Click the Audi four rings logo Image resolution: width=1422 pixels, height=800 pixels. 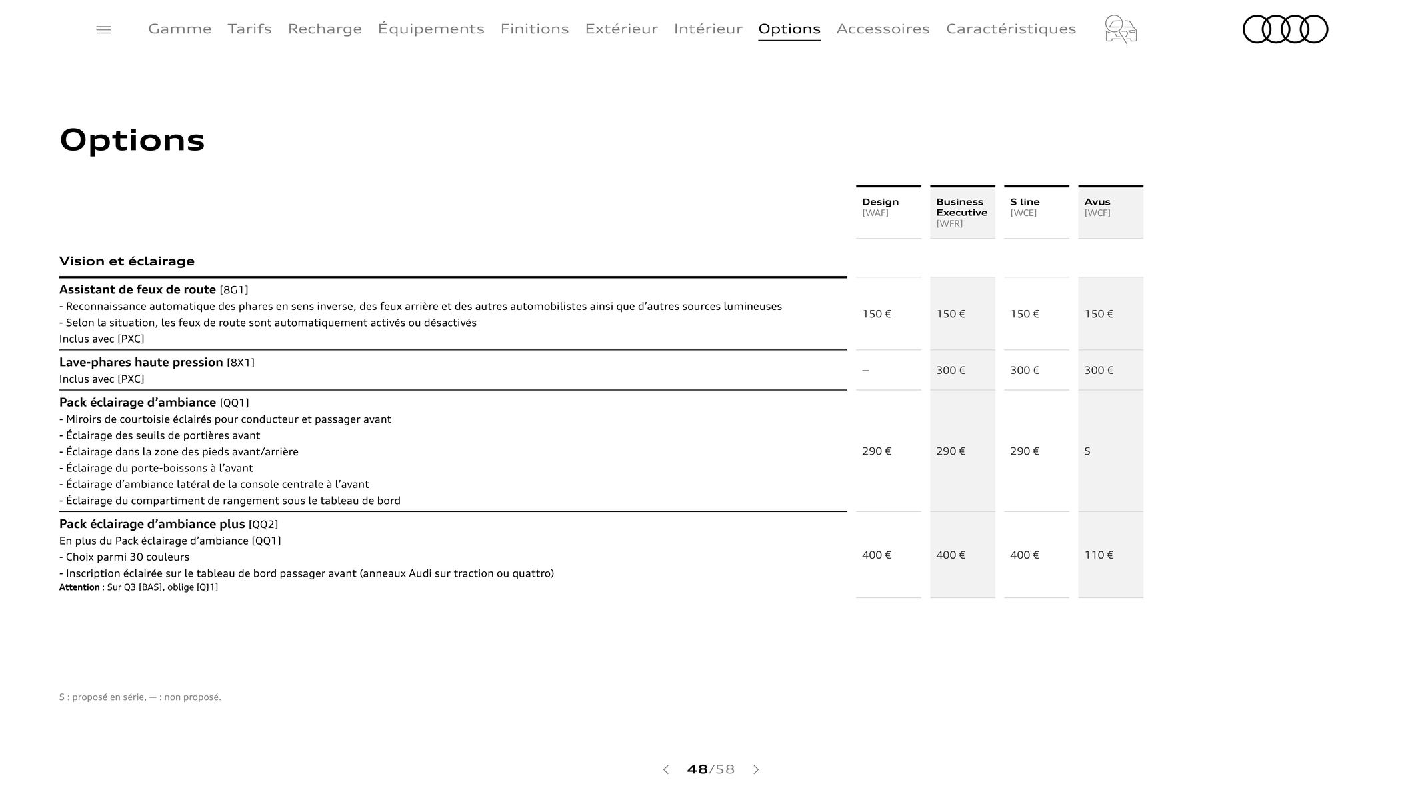pos(1285,29)
